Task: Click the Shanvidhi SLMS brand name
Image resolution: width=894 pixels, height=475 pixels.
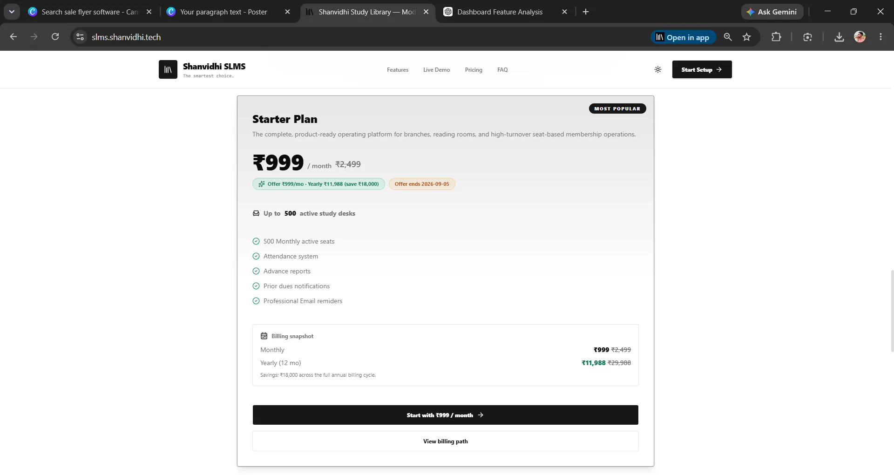Action: [x=214, y=66]
